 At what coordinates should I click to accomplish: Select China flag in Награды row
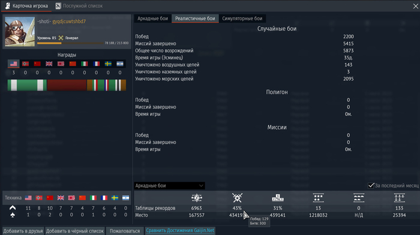point(73,64)
